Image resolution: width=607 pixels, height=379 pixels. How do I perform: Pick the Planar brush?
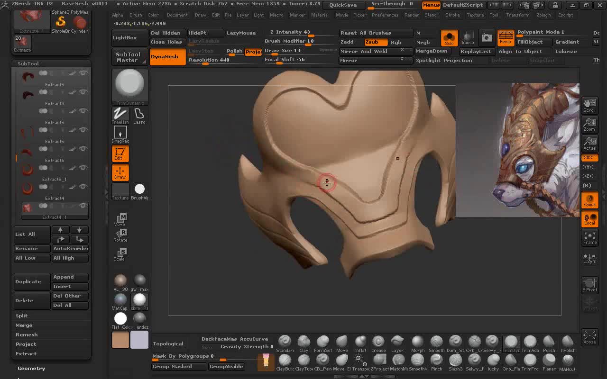549,362
